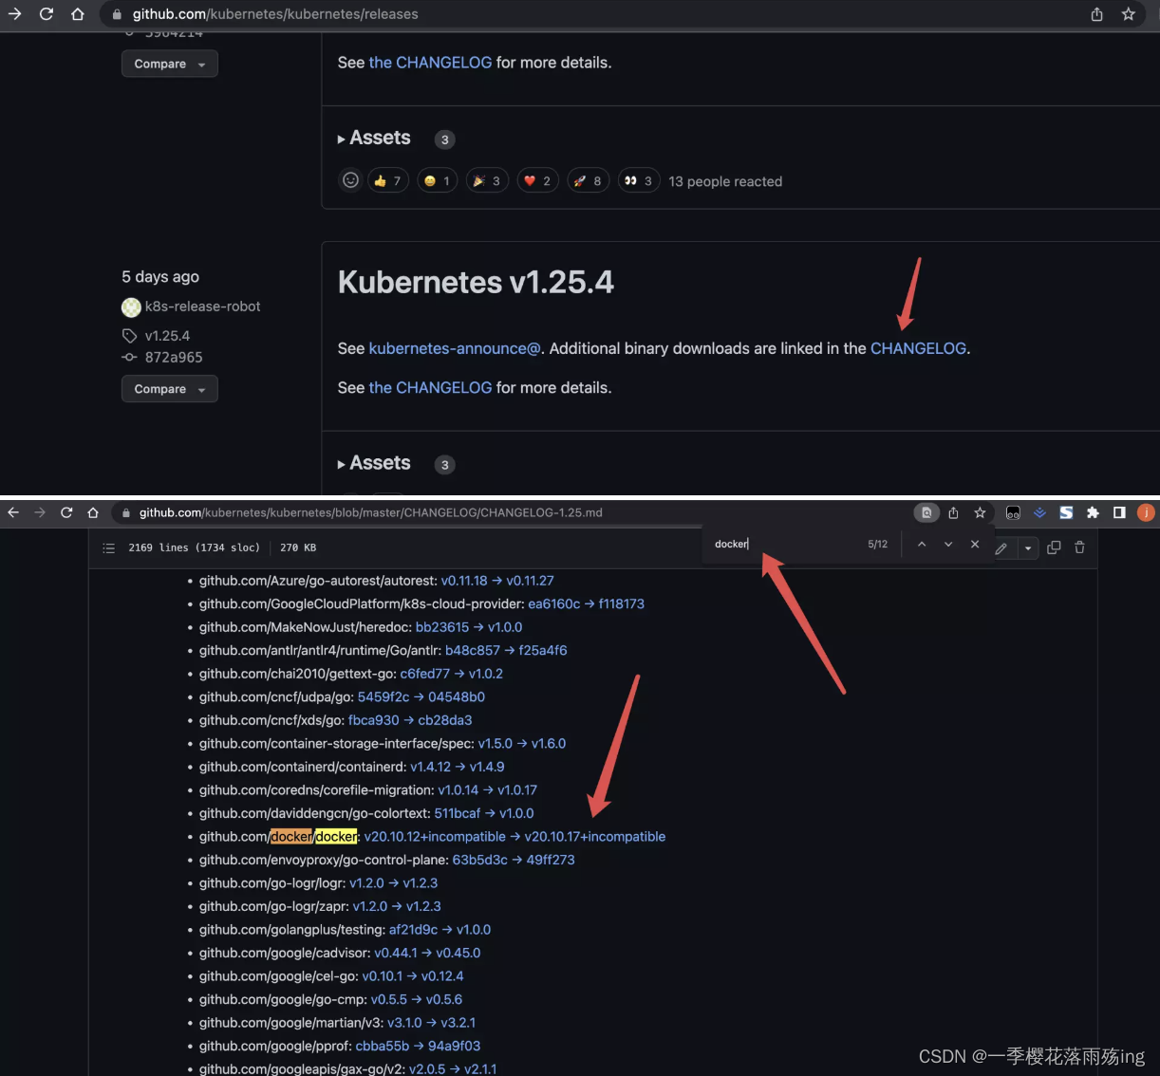The height and width of the screenshot is (1076, 1160).
Task: Open go-control-plane 49ff273 link
Action: coord(551,860)
